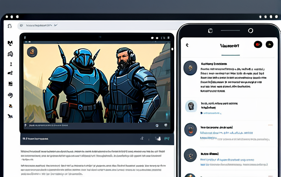The image size is (281, 177).
Task: Click the topmost icon in the left sidebar
Action: 10,43
